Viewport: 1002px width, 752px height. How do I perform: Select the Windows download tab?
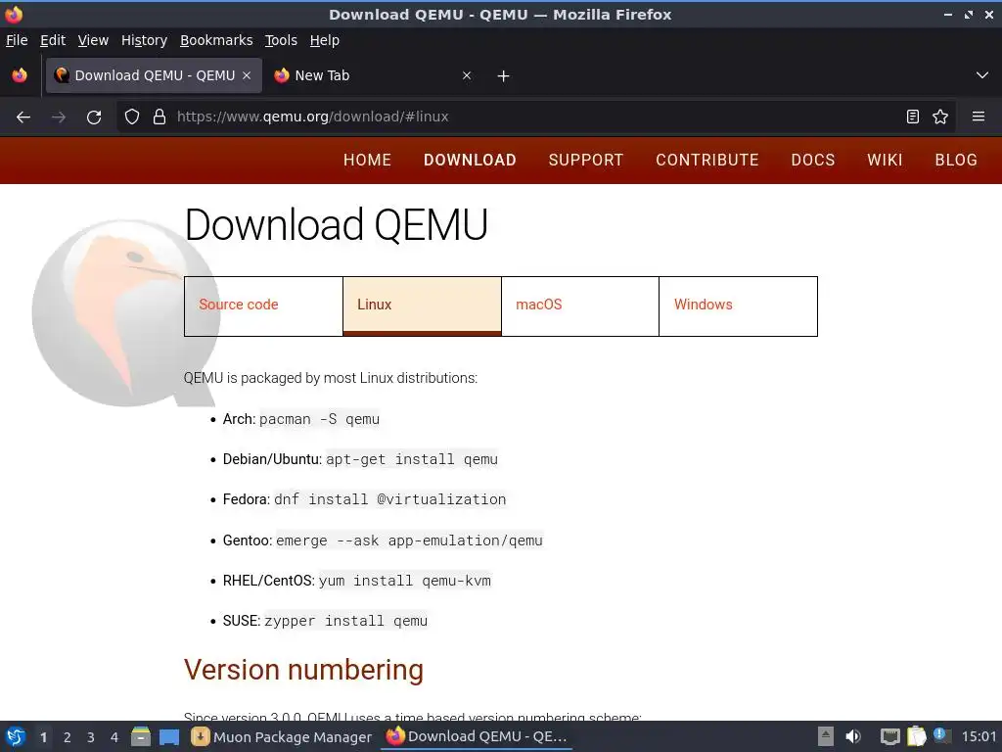click(x=738, y=306)
